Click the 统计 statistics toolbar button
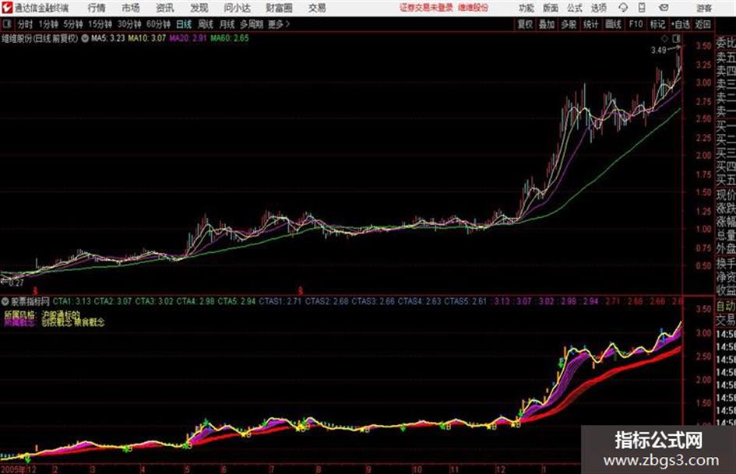 (591, 24)
